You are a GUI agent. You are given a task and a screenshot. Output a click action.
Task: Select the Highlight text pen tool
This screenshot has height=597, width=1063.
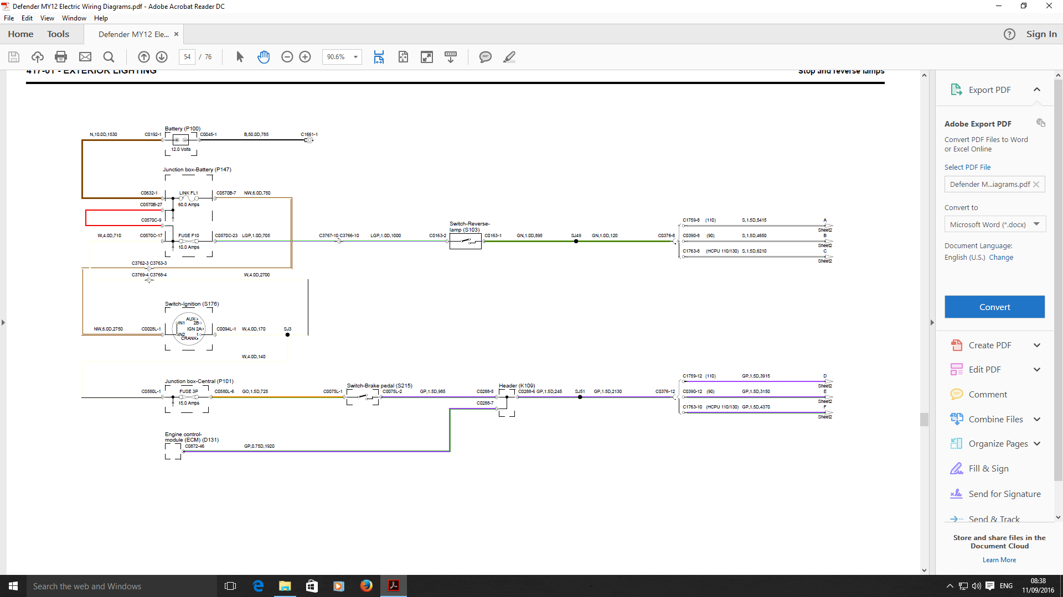coord(509,57)
